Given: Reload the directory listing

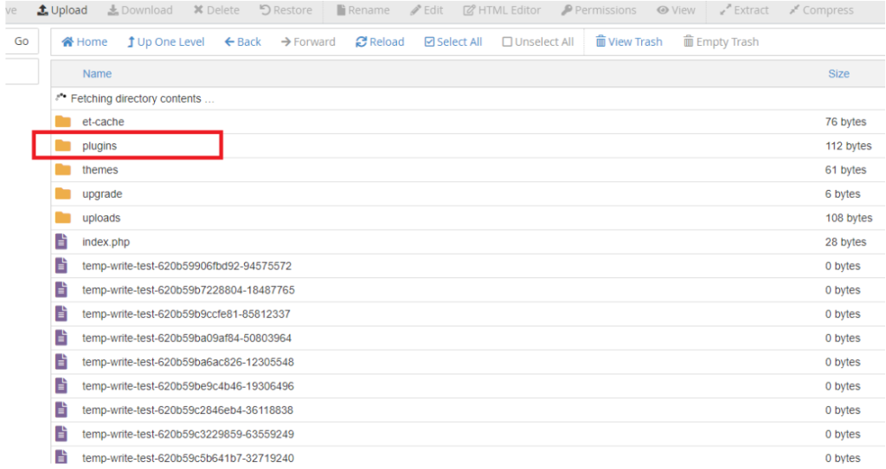Looking at the screenshot, I should [x=380, y=41].
